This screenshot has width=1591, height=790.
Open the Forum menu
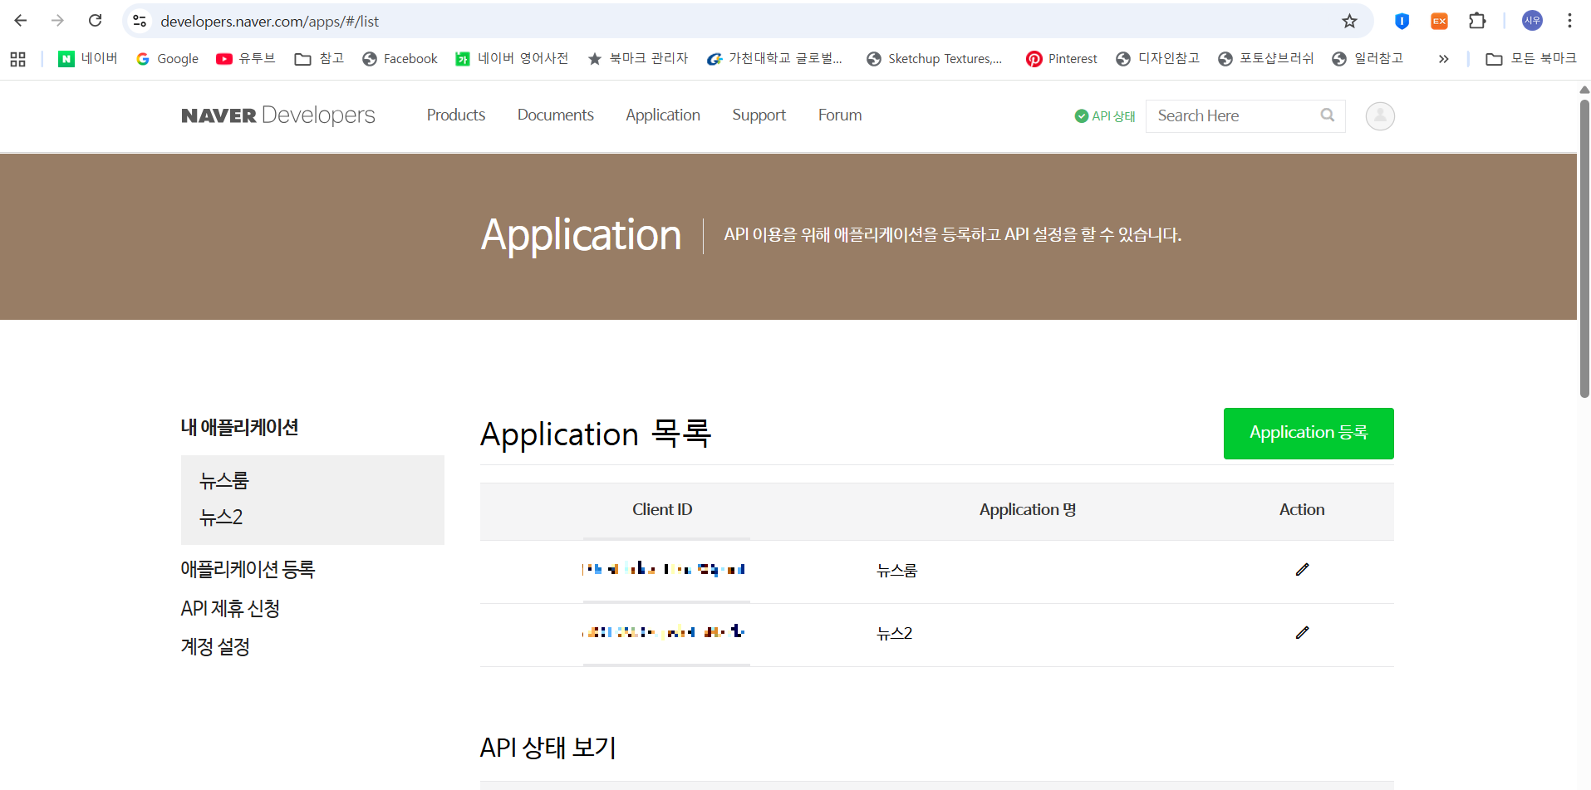[840, 115]
